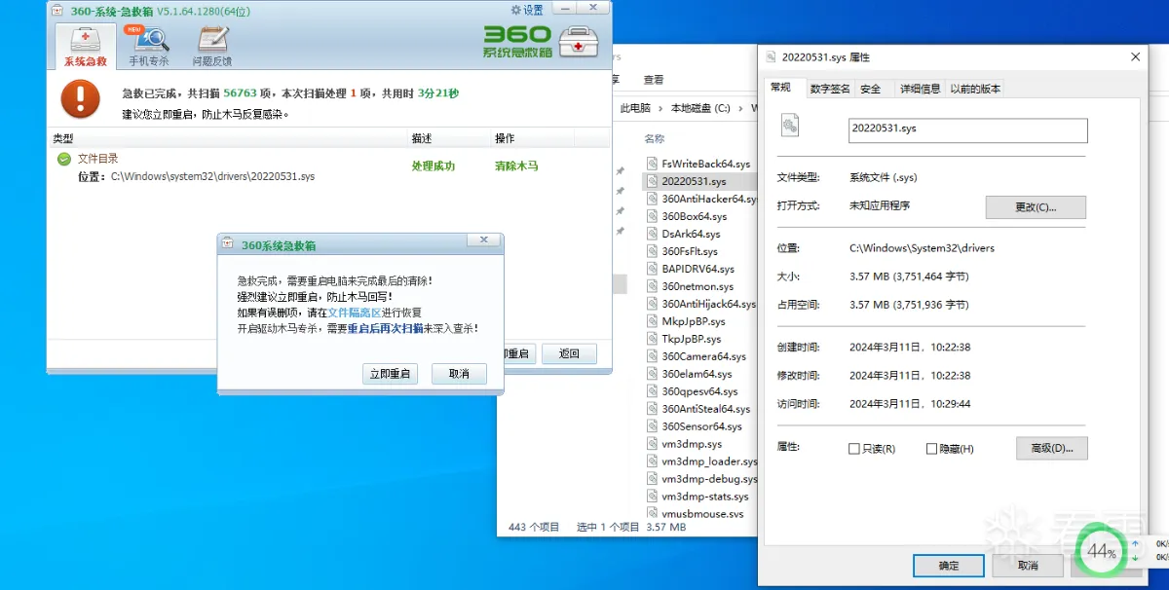Click 更改(C)... button
The width and height of the screenshot is (1169, 590).
pyautogui.click(x=1036, y=207)
